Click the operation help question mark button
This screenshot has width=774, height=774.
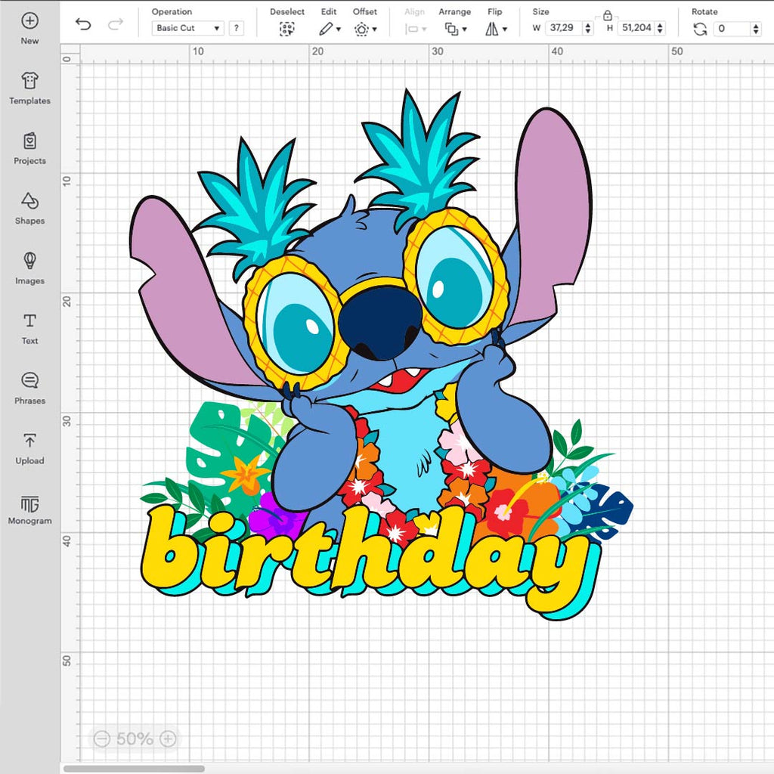[x=237, y=28]
